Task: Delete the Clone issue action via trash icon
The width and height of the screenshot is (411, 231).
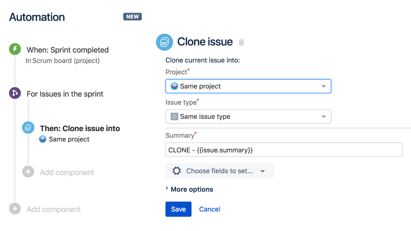Action: [242, 42]
